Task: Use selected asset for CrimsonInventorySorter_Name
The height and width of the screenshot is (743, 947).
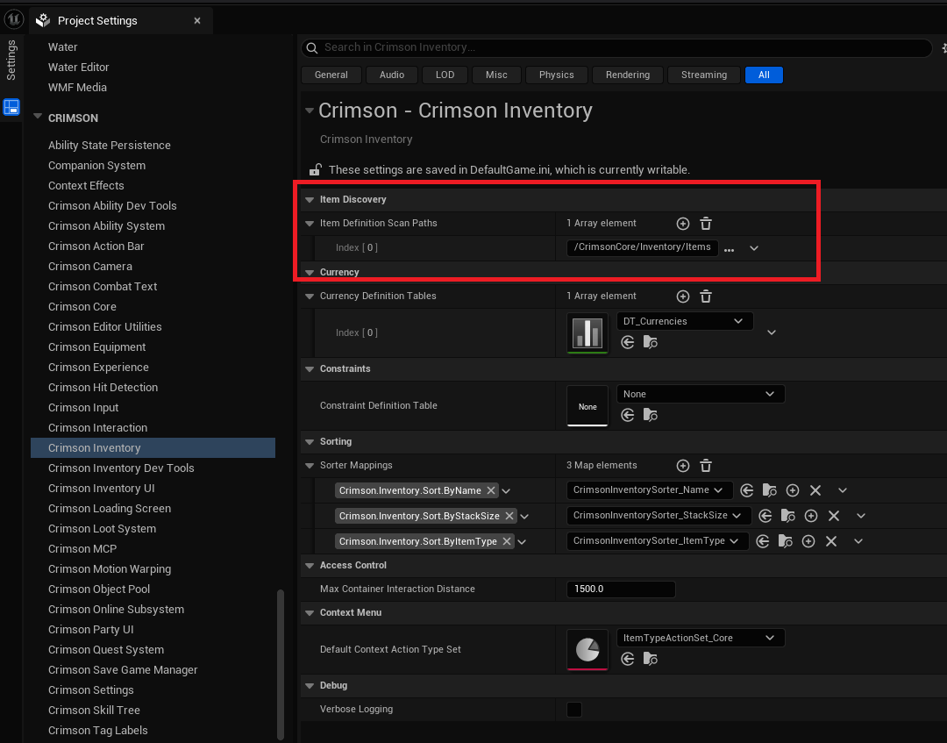Action: pos(746,490)
